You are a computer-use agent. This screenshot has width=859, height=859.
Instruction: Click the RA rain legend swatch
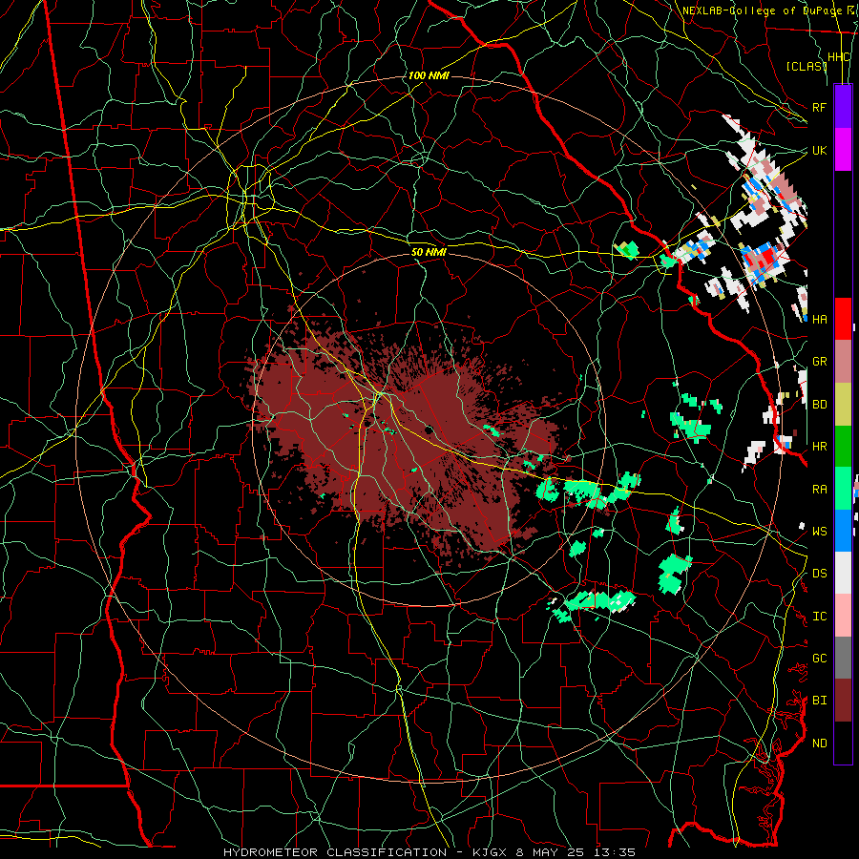tap(843, 489)
